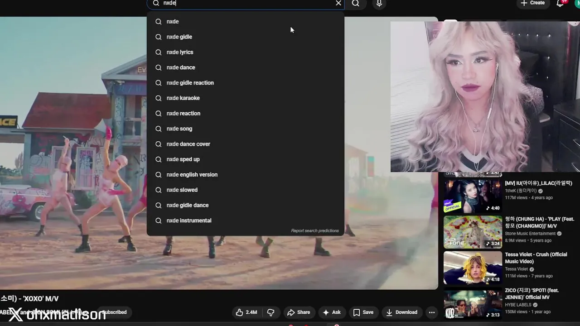Image resolution: width=580 pixels, height=326 pixels.
Task: Open ZICO 'SPOT!' video thumbnail
Action: 473,303
